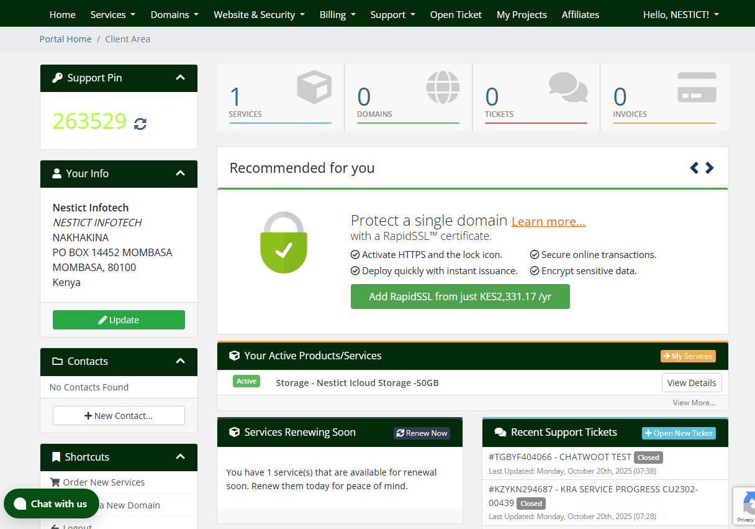
Task: Collapse the Your Info panel
Action: click(x=180, y=173)
